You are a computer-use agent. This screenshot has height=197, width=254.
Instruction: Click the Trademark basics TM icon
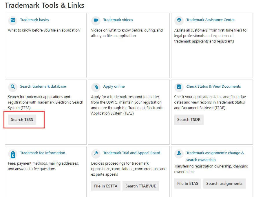[13, 20]
